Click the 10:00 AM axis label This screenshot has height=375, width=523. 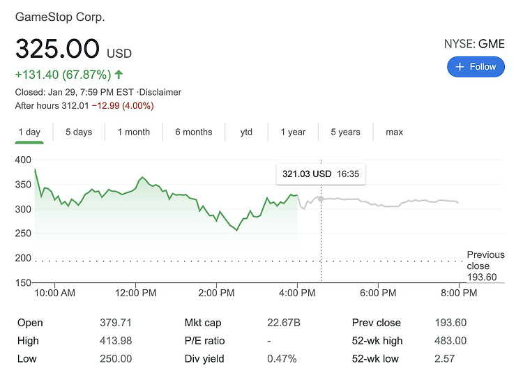(54, 293)
